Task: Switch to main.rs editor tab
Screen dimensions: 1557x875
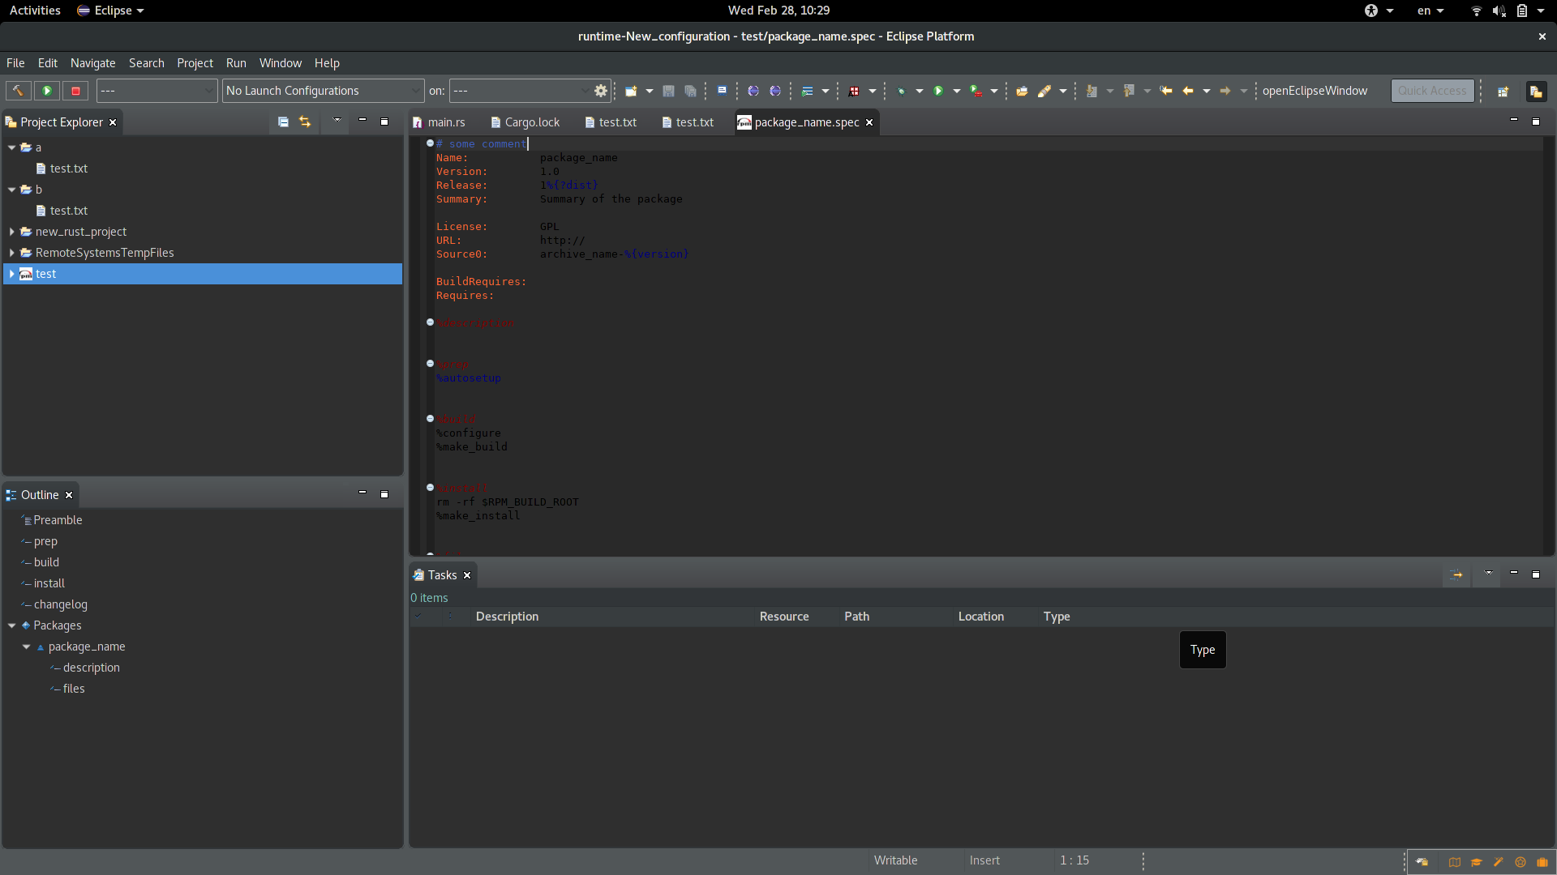Action: [x=440, y=122]
